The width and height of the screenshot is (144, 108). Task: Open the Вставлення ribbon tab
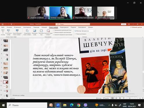tap(17, 27)
